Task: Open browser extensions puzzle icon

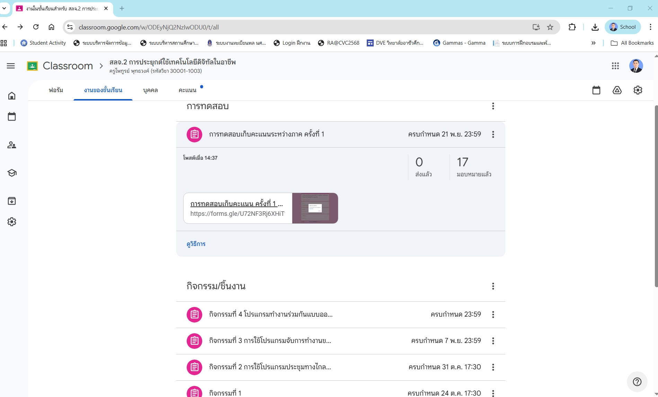Action: tap(572, 27)
